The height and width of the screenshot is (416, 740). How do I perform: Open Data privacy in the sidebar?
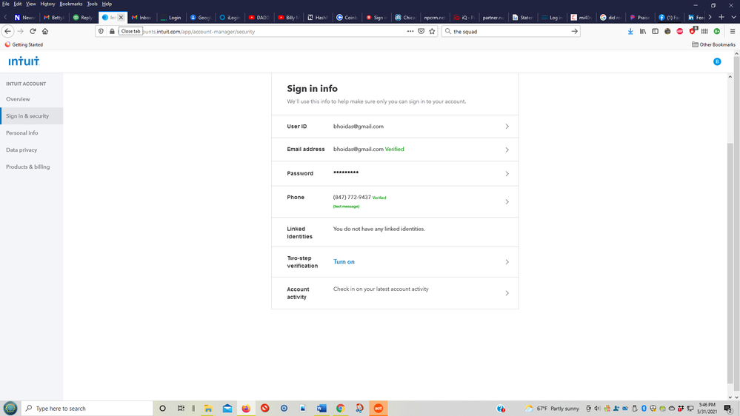[21, 150]
